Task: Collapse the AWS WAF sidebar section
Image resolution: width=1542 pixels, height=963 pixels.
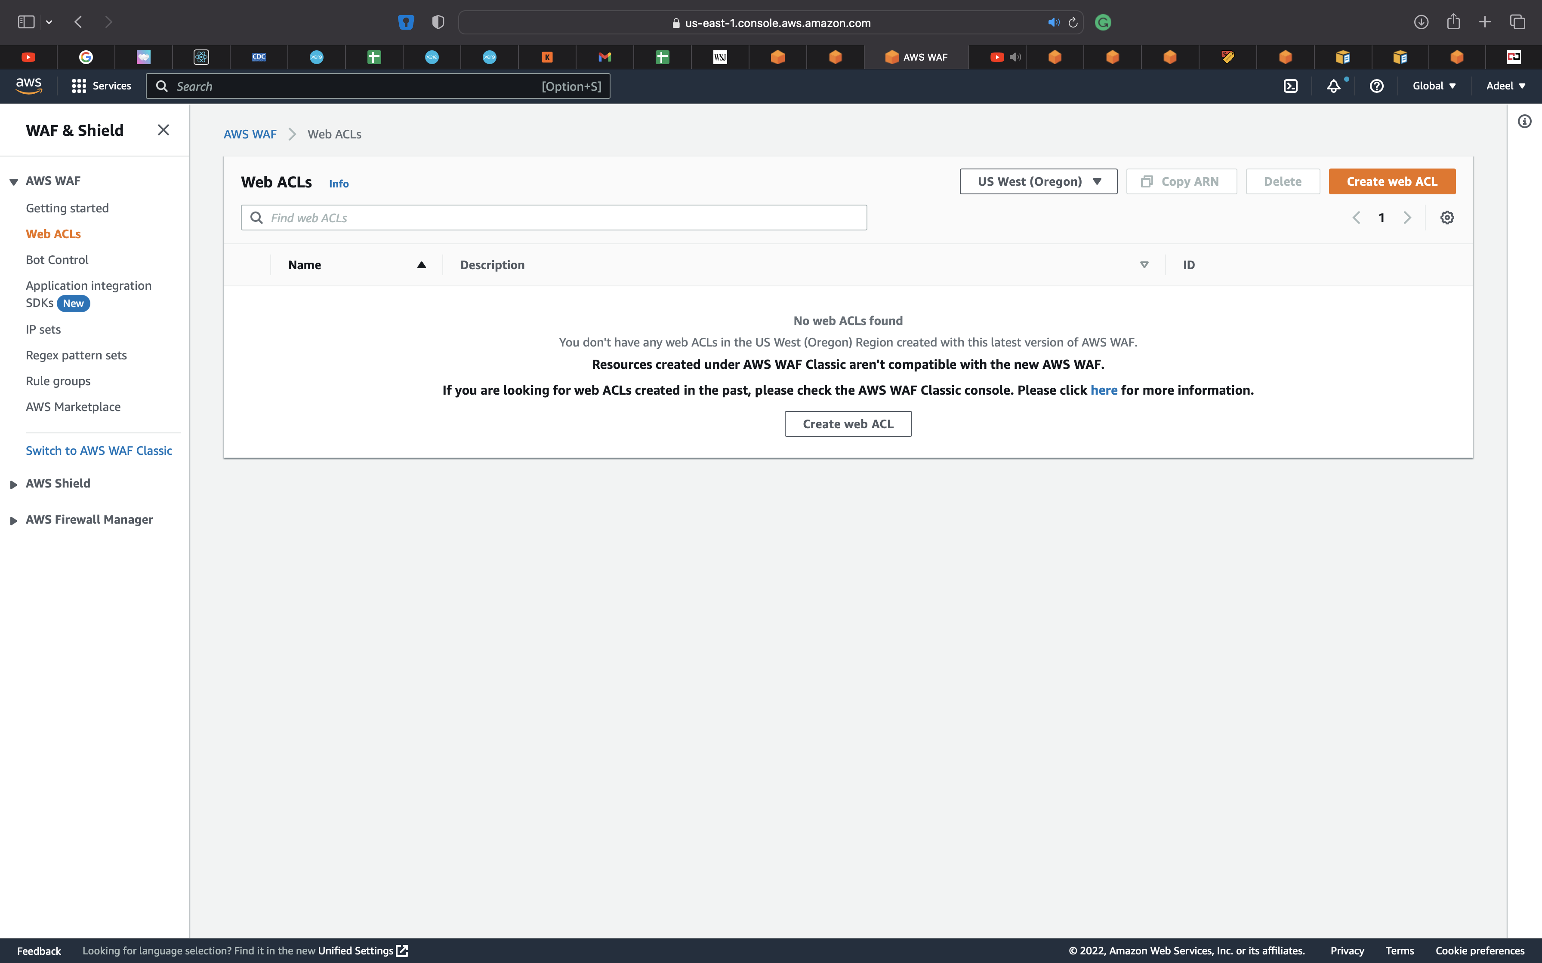Action: [13, 181]
